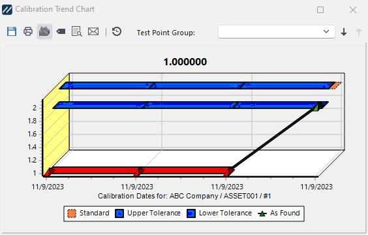Image resolution: width=368 pixels, height=235 pixels.
Task: Open the Test Point Group dropdown
Action: point(277,32)
